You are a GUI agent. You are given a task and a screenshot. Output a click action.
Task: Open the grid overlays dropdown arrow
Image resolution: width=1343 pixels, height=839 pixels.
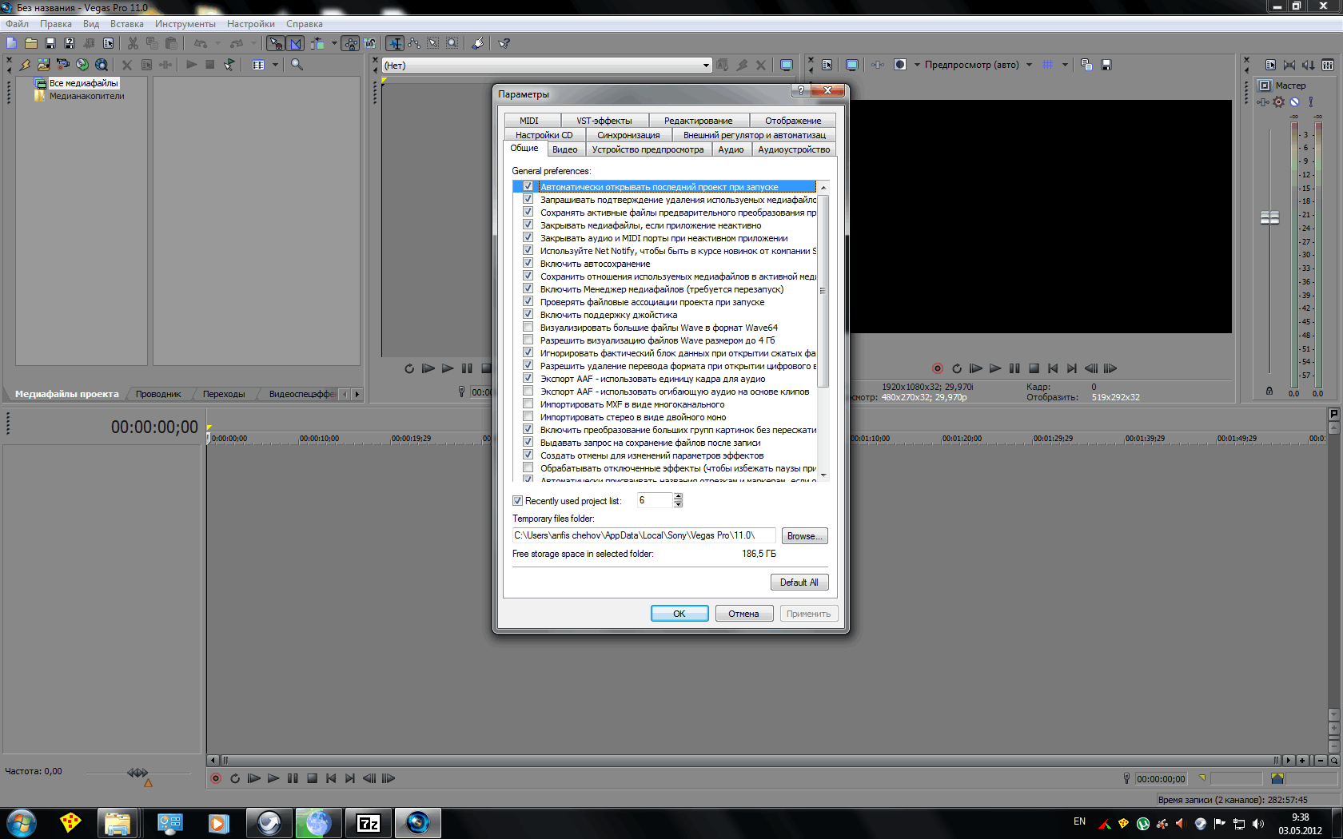click(x=1065, y=65)
